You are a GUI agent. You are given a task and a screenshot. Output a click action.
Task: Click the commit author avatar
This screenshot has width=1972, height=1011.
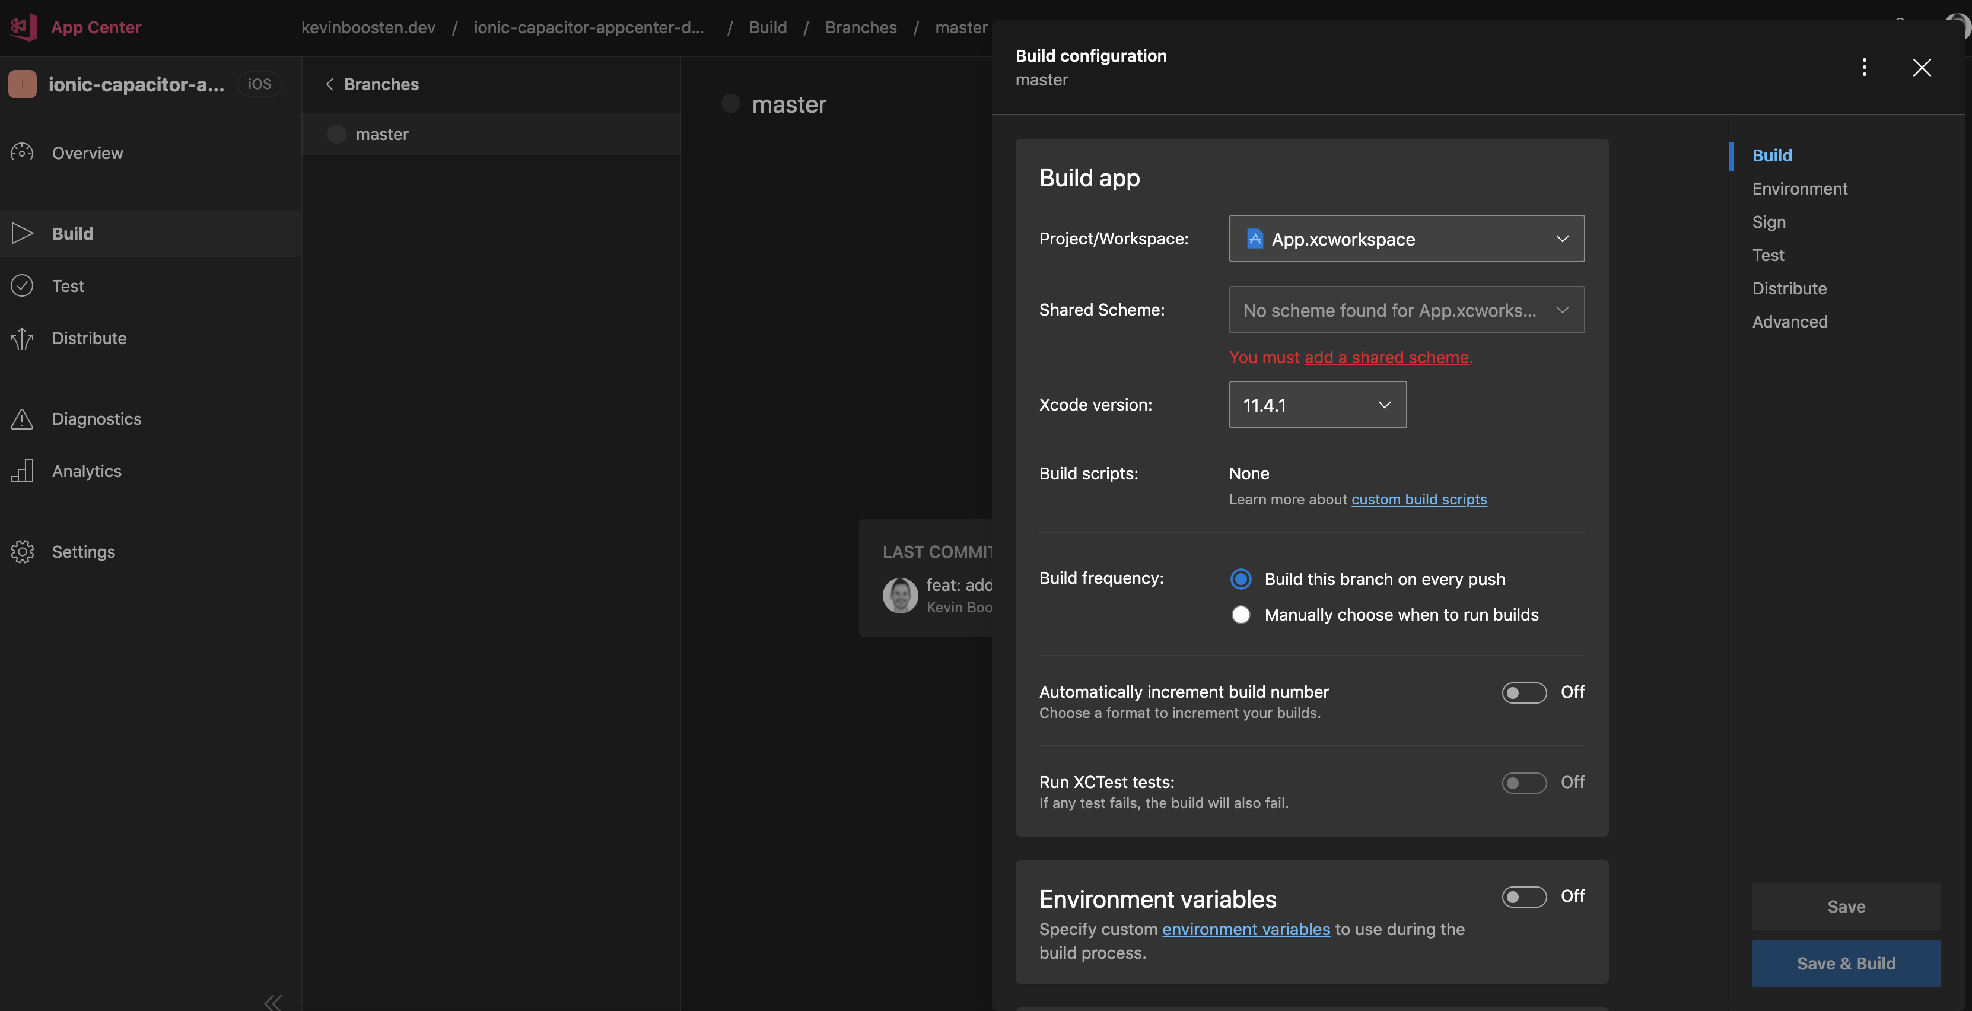[899, 594]
